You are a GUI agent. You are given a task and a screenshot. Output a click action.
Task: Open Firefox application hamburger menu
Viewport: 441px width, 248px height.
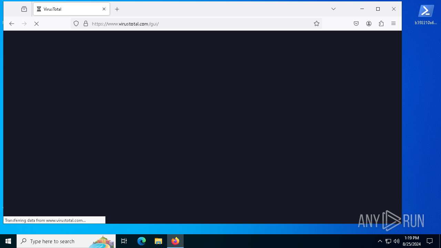393,23
